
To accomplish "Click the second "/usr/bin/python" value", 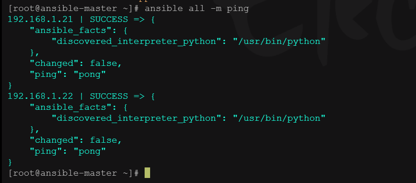I will point(279,118).
